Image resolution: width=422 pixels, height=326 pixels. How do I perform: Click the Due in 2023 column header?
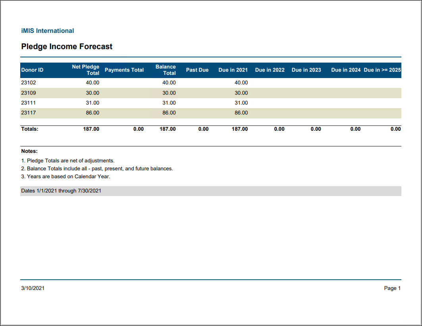click(x=306, y=70)
